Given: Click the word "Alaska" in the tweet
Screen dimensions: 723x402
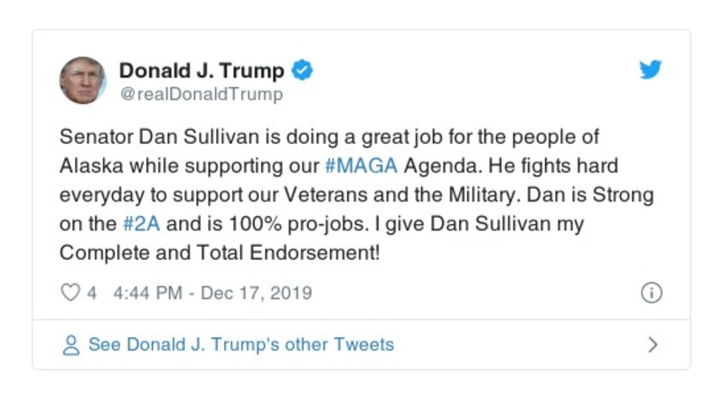Looking at the screenshot, I should (x=90, y=167).
